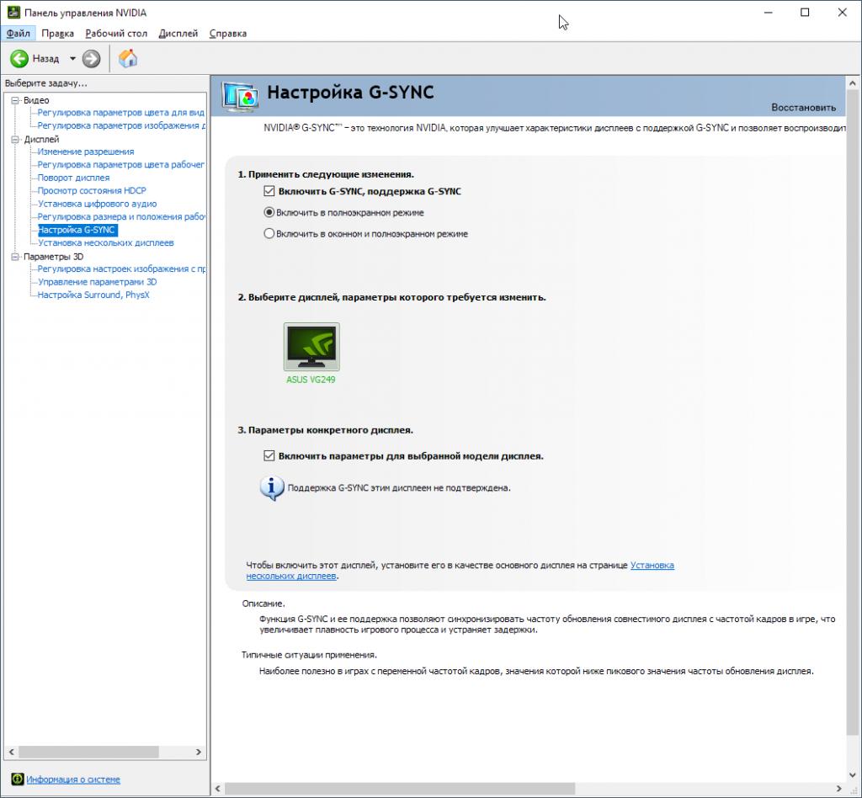
Task: Open the Файл menu
Action: point(19,34)
